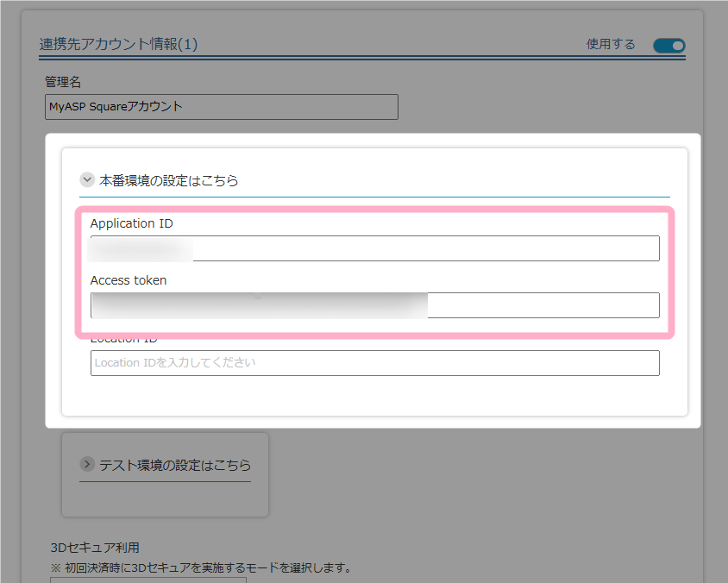Click the Application ID label

click(131, 223)
